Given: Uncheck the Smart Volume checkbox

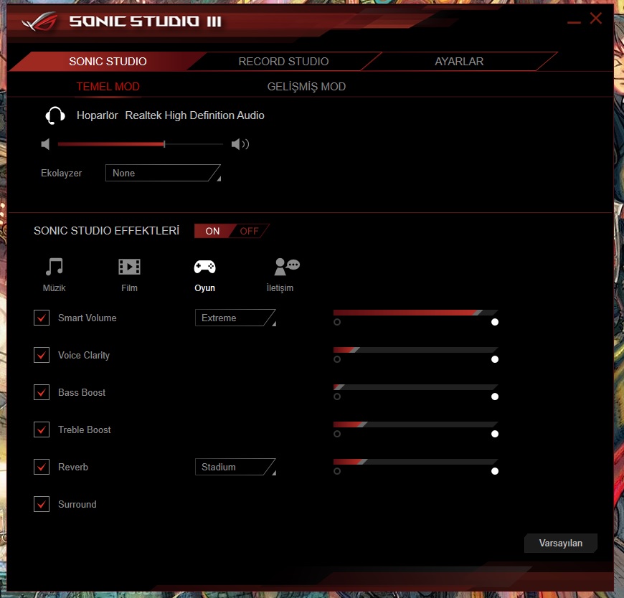Looking at the screenshot, I should pyautogui.click(x=42, y=318).
